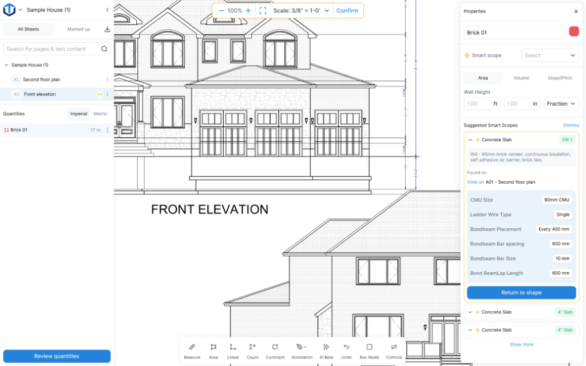This screenshot has height=366, width=586.
Task: Activate the AI Beta tool
Action: coord(326,349)
